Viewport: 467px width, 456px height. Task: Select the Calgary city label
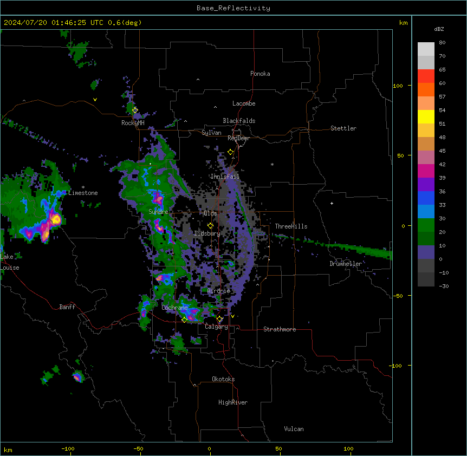(216, 327)
